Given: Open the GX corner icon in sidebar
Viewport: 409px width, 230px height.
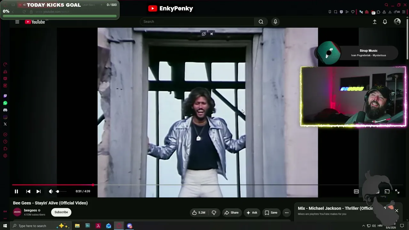Looking at the screenshot, I should (x=5, y=211).
